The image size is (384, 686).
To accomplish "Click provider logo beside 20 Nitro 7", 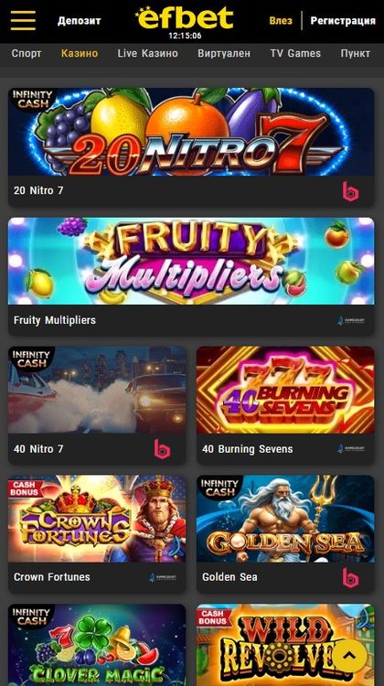I will pos(350,191).
